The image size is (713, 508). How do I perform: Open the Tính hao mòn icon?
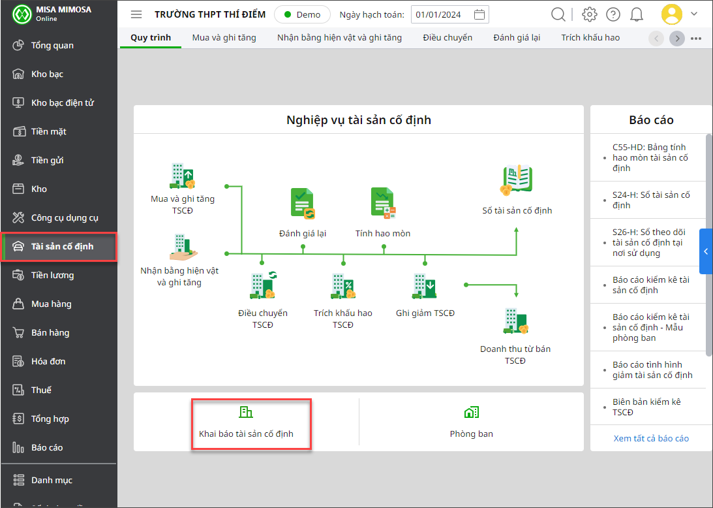pyautogui.click(x=383, y=204)
